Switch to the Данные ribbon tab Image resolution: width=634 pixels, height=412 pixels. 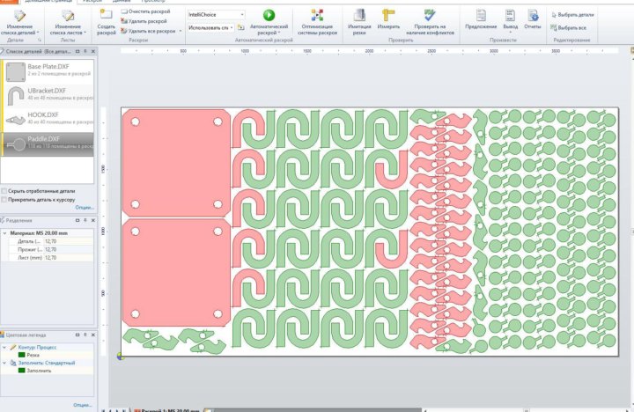pos(122,2)
